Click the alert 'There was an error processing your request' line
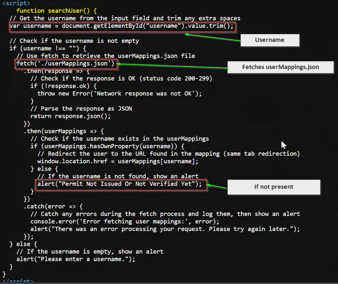338x284 pixels. pos(165,229)
